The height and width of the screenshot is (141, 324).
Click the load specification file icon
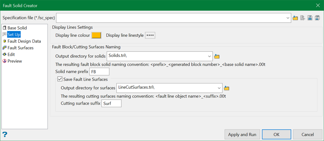point(302,18)
